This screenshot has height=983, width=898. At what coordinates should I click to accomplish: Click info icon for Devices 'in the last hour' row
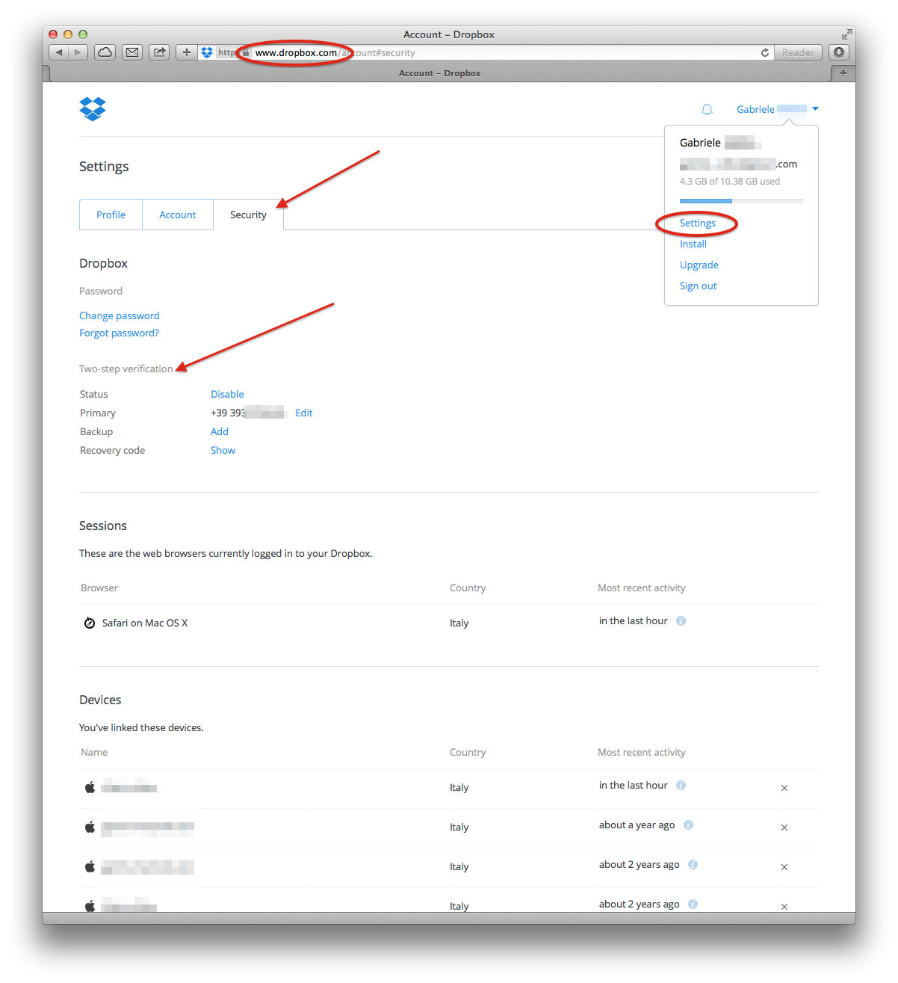click(x=681, y=785)
